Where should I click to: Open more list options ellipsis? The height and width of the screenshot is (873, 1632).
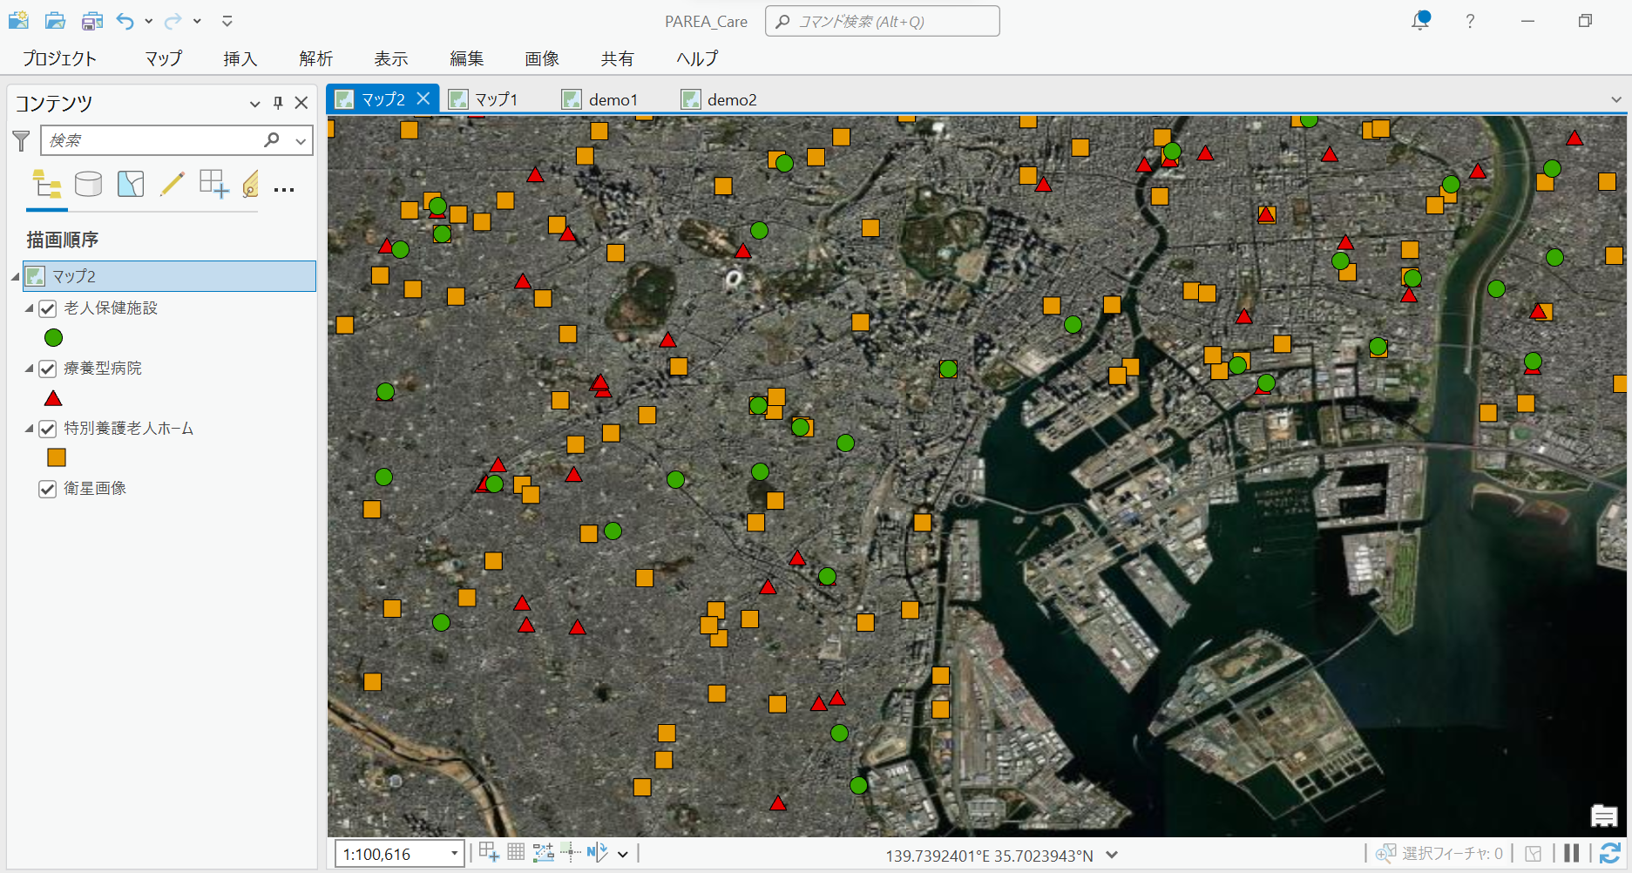coord(284,189)
